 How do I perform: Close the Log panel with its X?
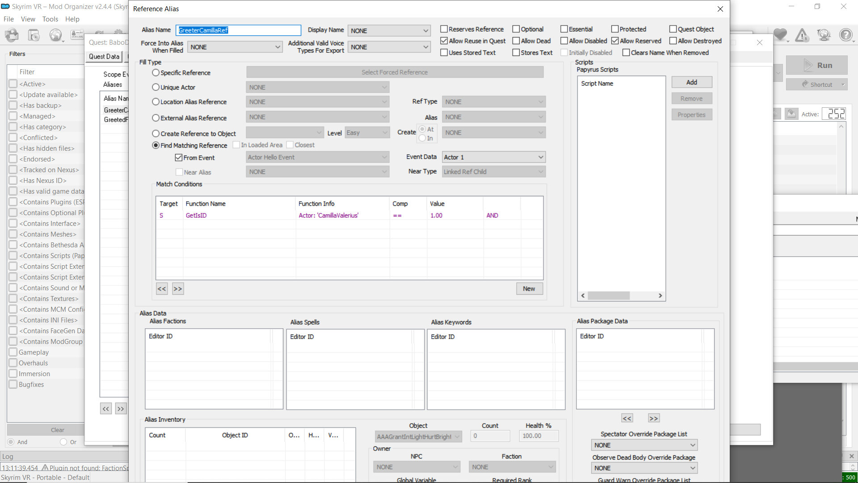[852, 456]
